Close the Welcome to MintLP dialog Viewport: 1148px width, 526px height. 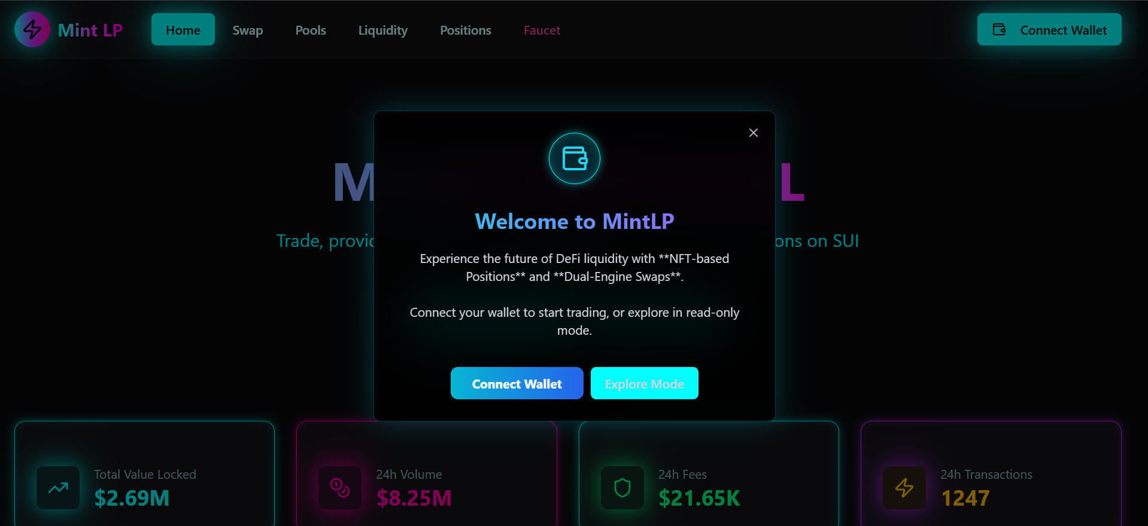point(754,133)
